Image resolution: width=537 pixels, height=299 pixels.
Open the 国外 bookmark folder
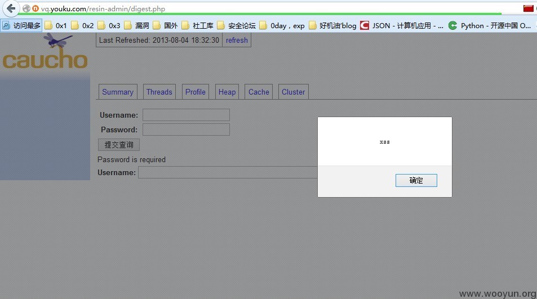coord(165,26)
